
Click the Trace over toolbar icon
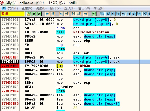click(x=79, y=14)
